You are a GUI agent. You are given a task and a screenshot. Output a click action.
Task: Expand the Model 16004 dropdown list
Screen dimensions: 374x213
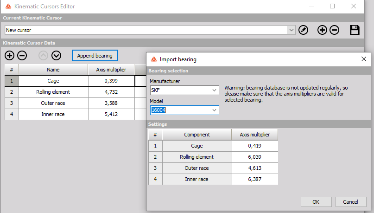click(x=214, y=110)
